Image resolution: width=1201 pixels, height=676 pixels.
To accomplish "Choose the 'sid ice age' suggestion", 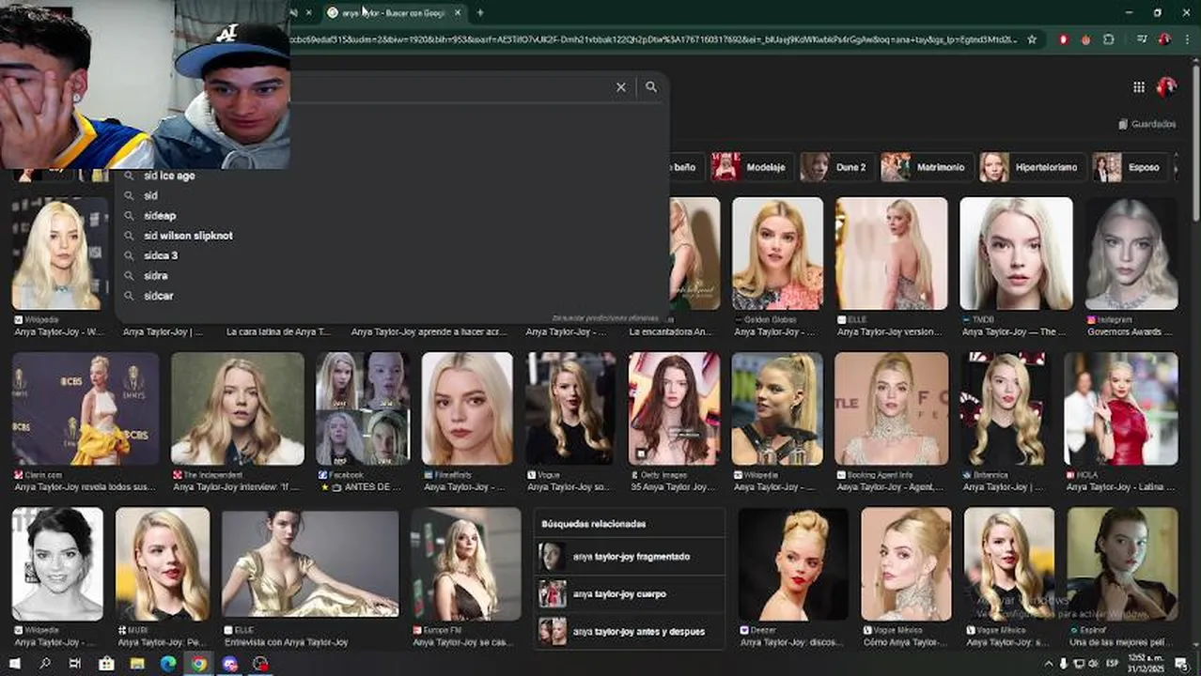I will [x=392, y=176].
